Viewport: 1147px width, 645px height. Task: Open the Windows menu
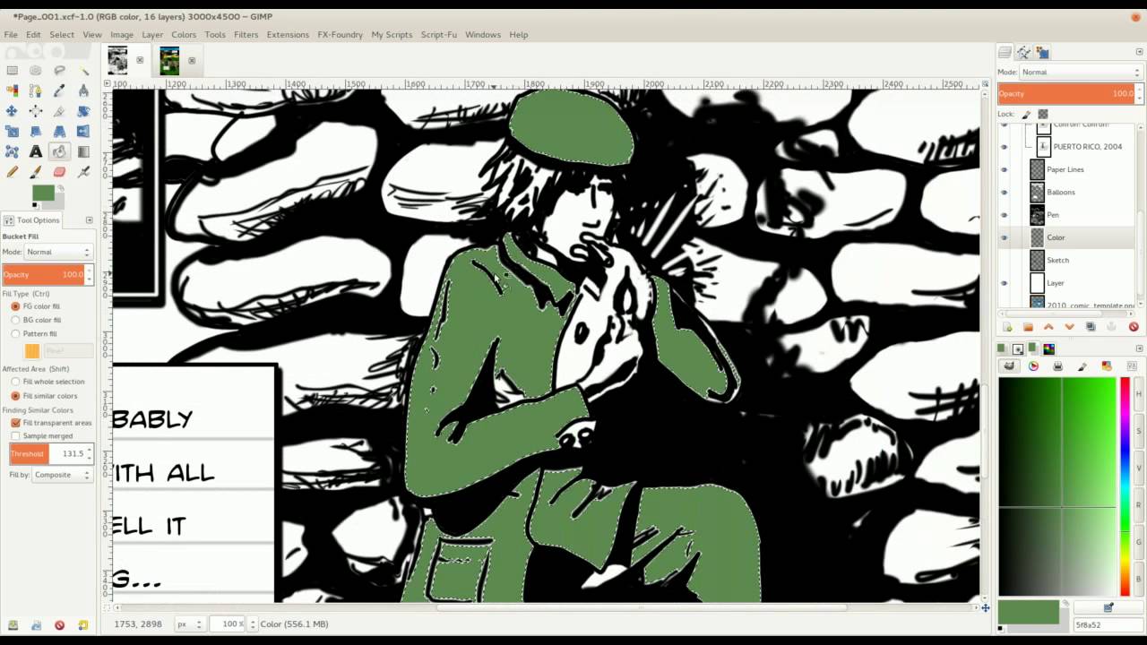point(482,34)
